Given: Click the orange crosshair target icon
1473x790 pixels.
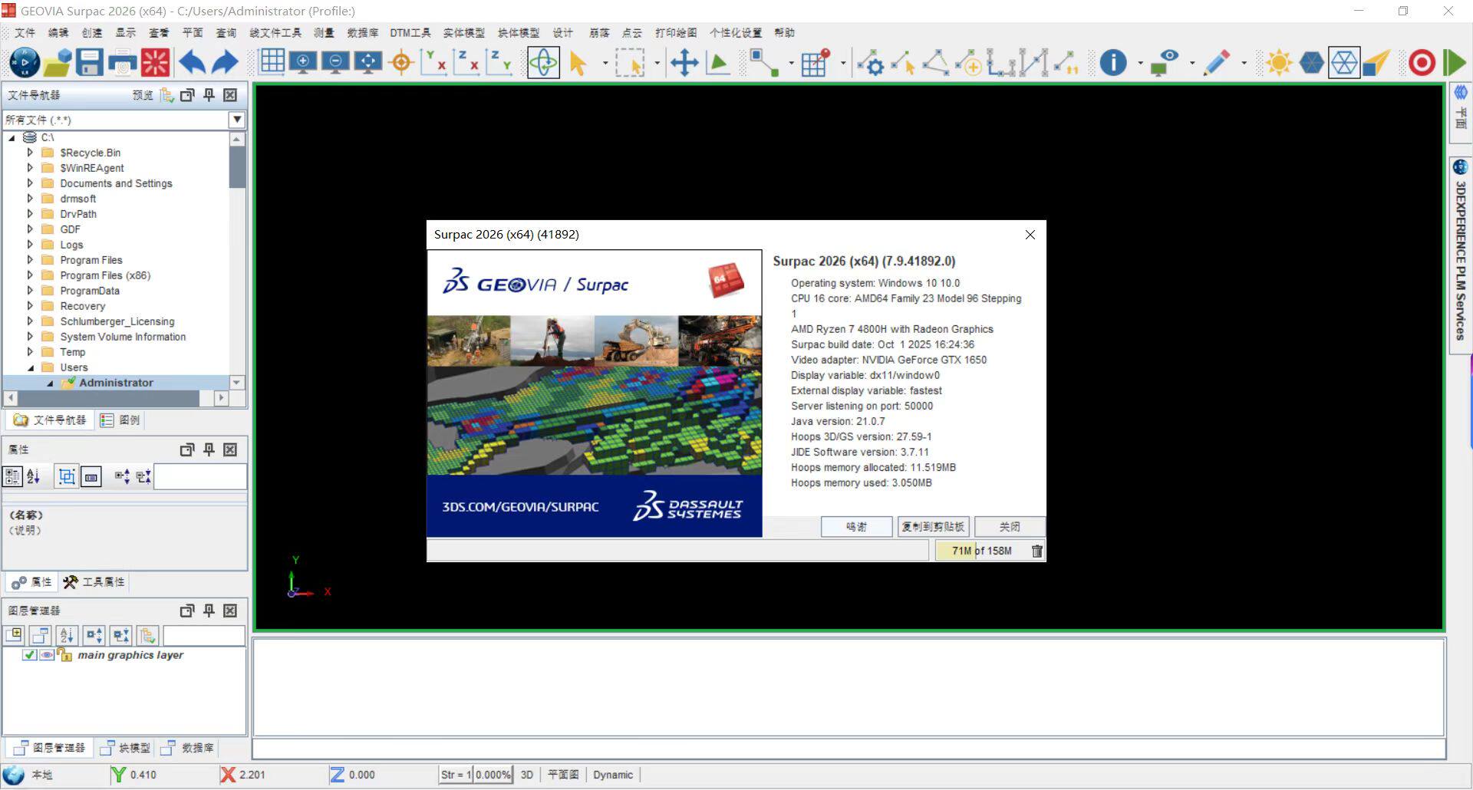Looking at the screenshot, I should click(x=401, y=62).
